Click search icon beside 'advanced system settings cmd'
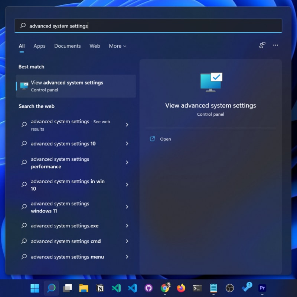Image resolution: width=297 pixels, height=297 pixels. coord(24,241)
